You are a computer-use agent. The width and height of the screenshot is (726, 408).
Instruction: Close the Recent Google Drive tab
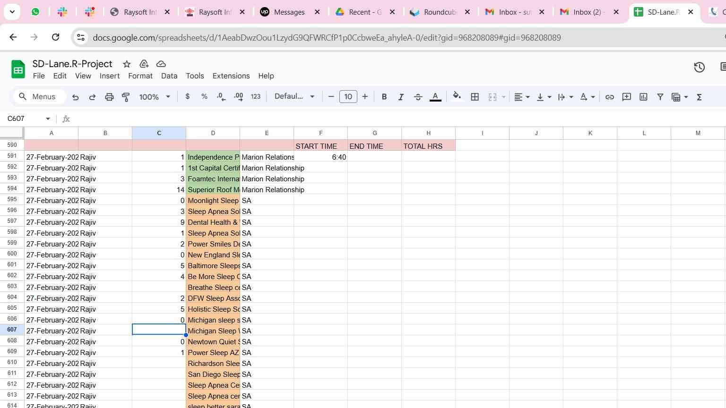point(392,12)
